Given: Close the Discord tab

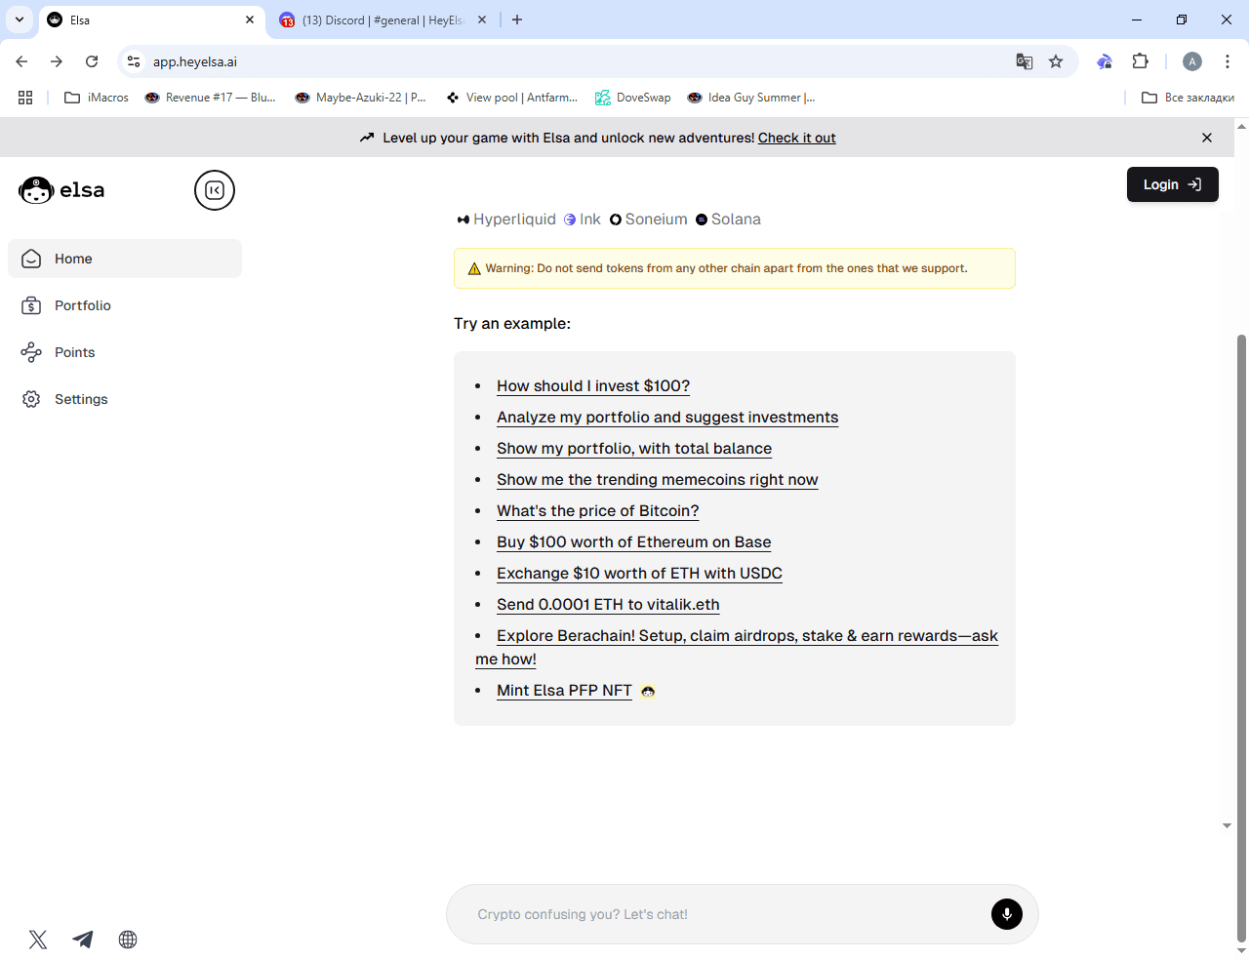Looking at the screenshot, I should point(482,20).
